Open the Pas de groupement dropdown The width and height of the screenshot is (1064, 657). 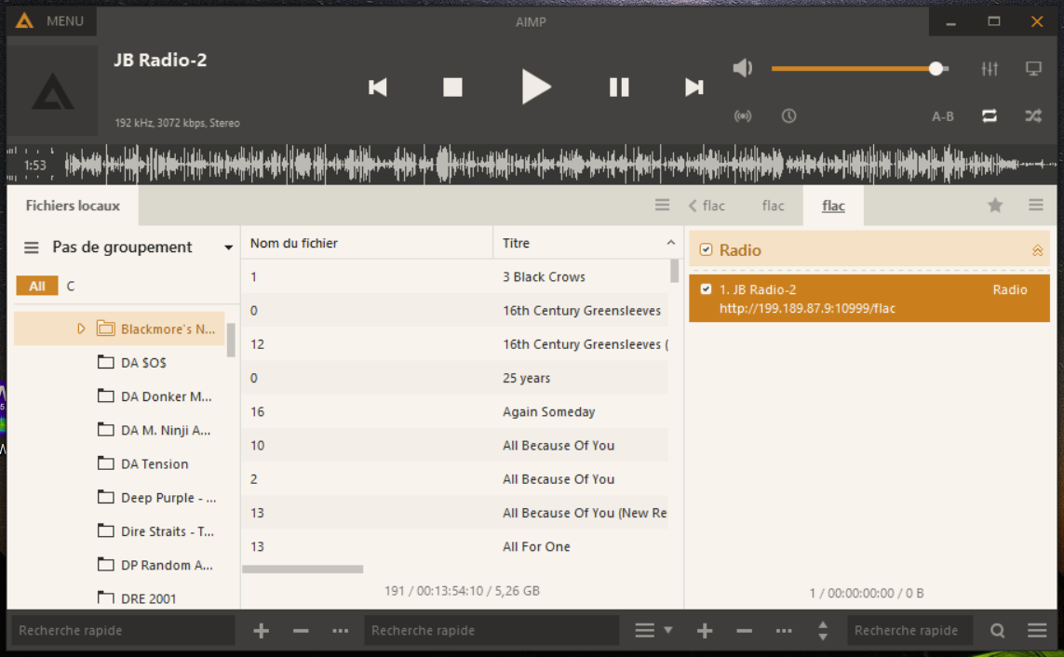click(x=228, y=248)
